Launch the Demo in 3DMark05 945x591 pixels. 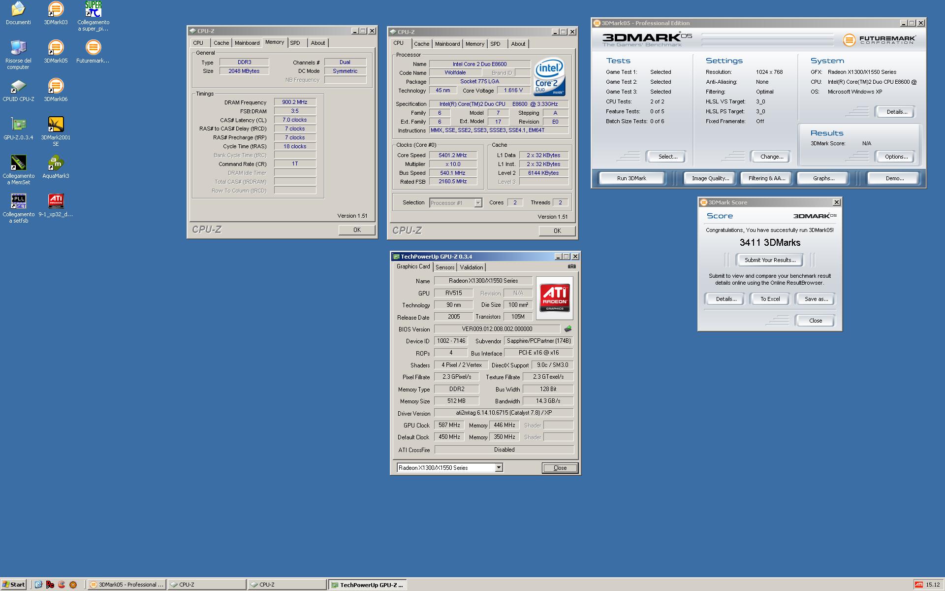point(894,178)
